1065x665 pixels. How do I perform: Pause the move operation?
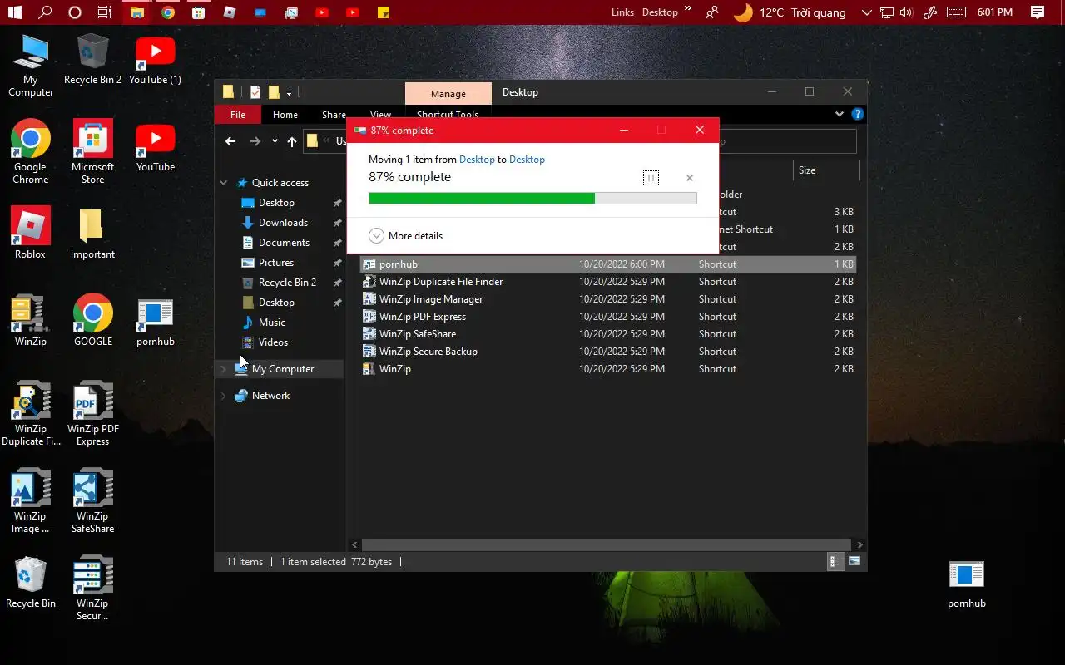(x=651, y=178)
